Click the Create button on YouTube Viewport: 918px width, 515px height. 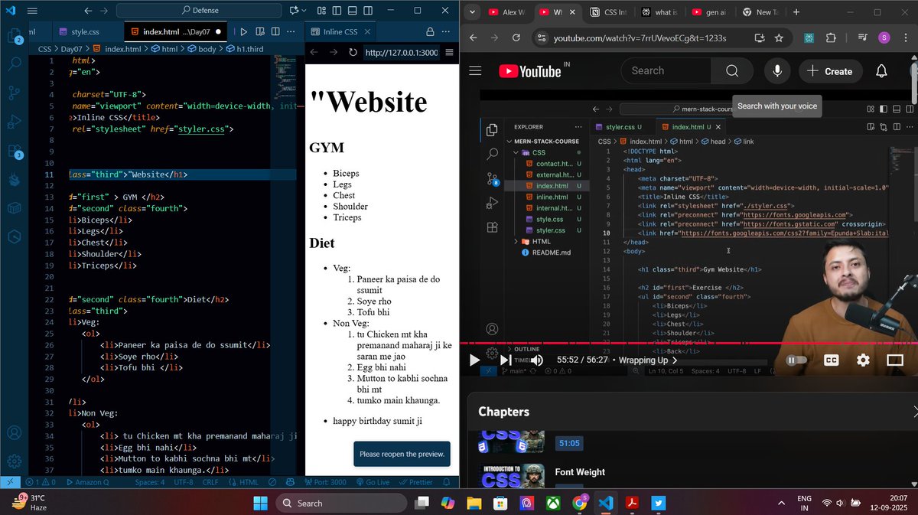pyautogui.click(x=831, y=70)
